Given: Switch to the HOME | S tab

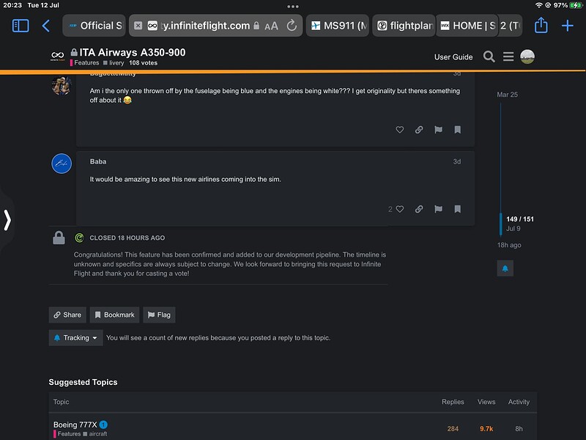Looking at the screenshot, I should point(467,26).
